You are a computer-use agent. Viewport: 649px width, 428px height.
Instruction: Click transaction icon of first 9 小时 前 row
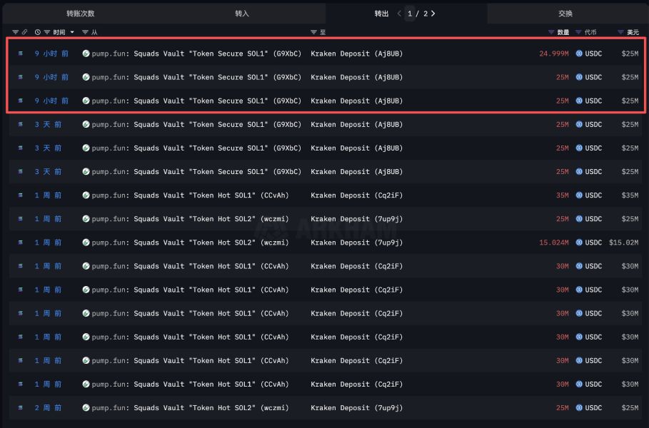point(20,53)
